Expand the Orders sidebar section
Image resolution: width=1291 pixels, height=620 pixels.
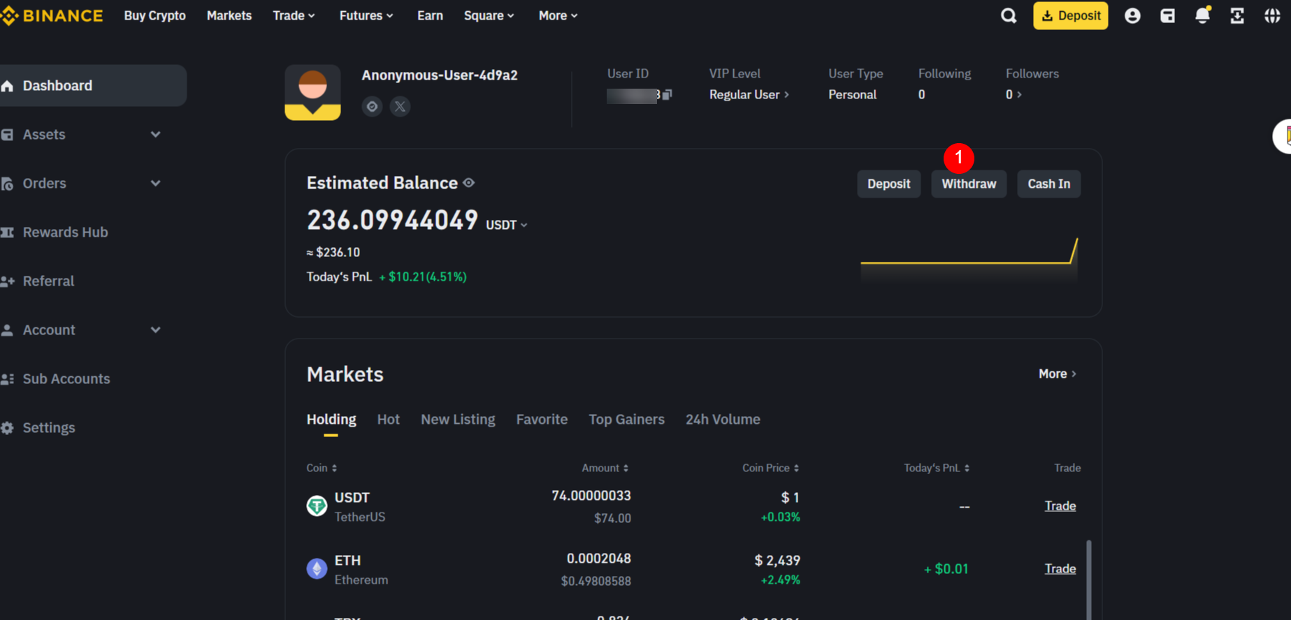(155, 183)
